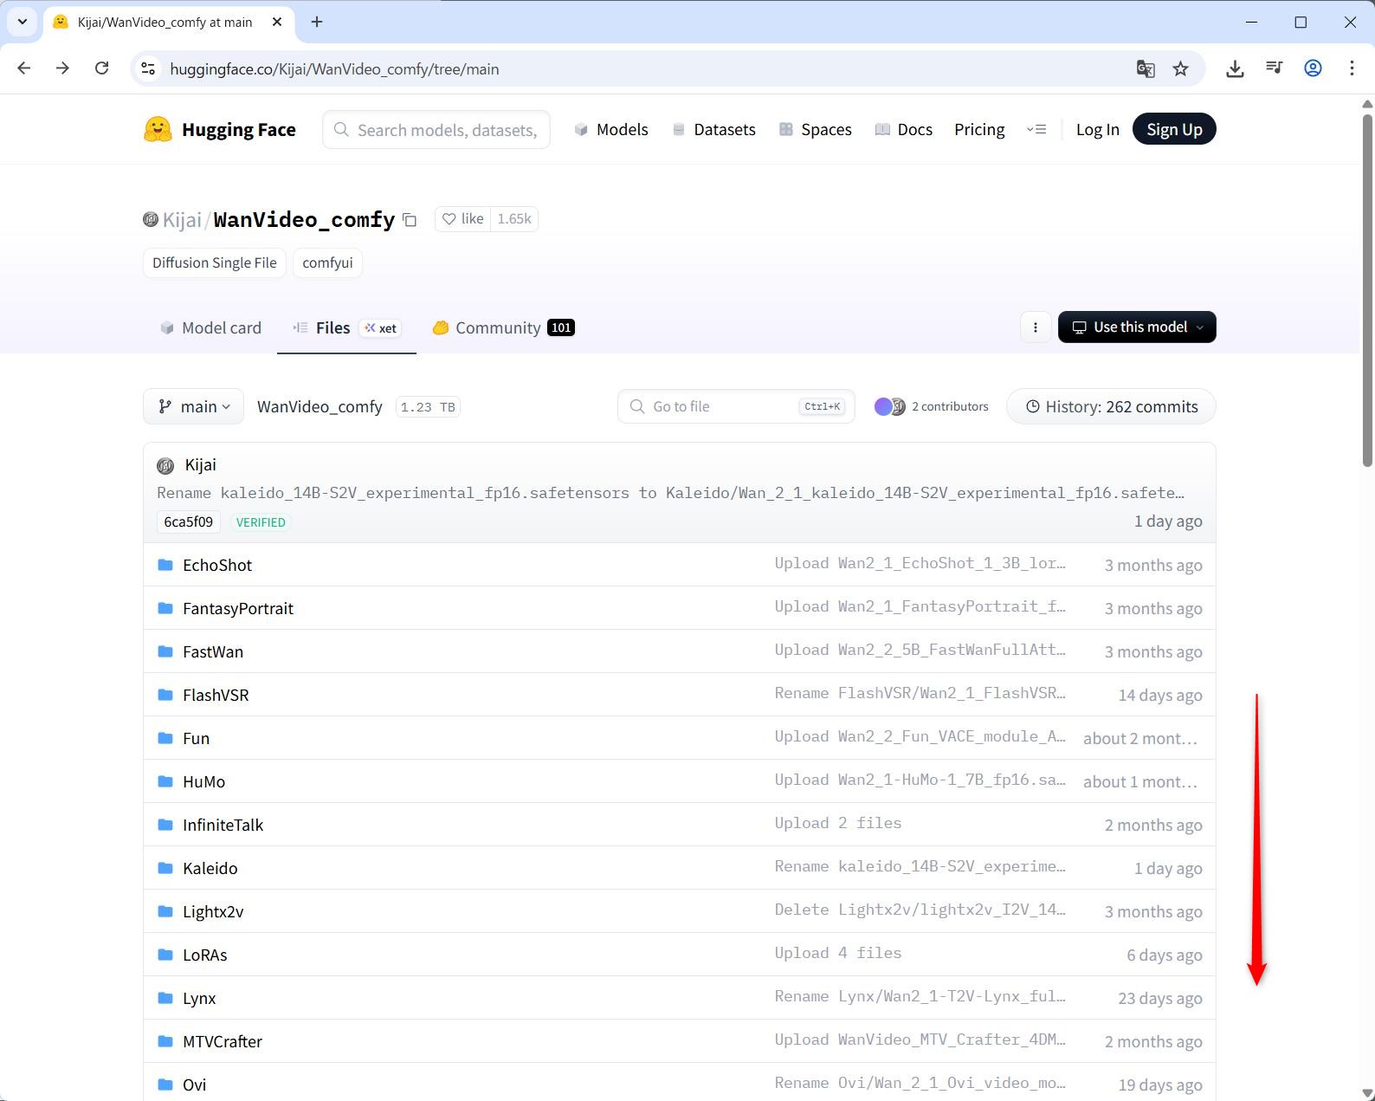The width and height of the screenshot is (1375, 1101).
Task: Open browser profile icon
Action: pos(1313,68)
